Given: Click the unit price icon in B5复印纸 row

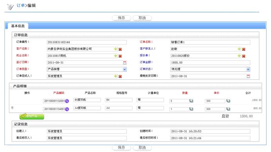Looking at the screenshot, I should (228, 101).
